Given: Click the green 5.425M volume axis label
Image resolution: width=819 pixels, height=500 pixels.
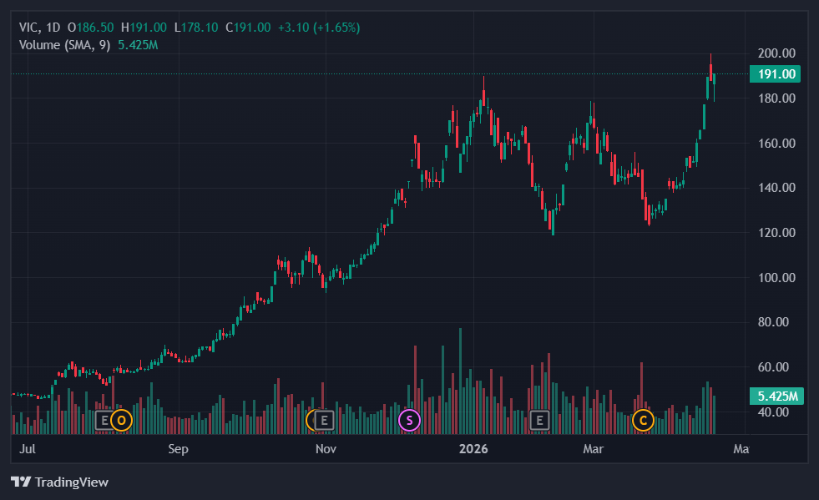Looking at the screenshot, I should (776, 396).
